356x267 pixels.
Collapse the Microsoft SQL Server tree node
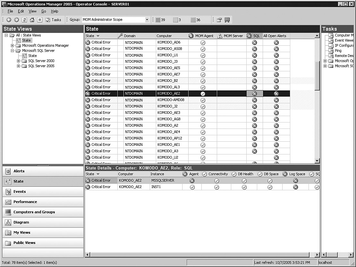click(x=13, y=51)
